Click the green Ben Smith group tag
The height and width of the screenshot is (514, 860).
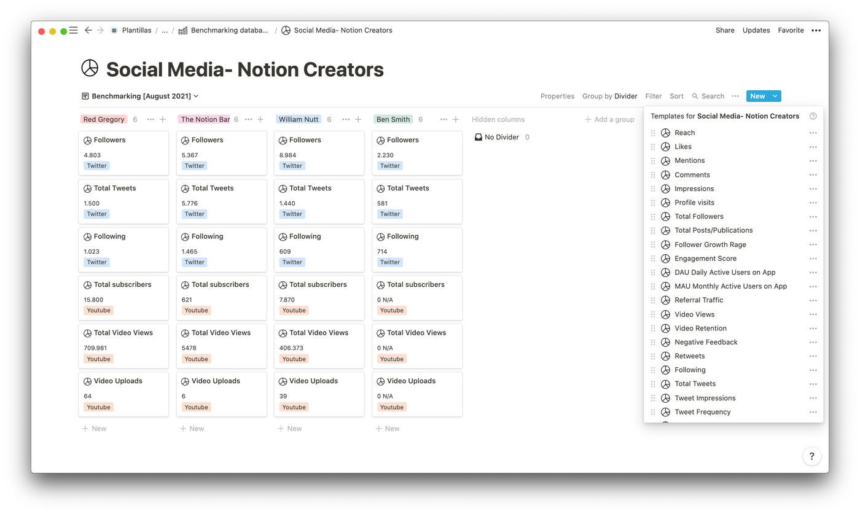click(x=393, y=119)
